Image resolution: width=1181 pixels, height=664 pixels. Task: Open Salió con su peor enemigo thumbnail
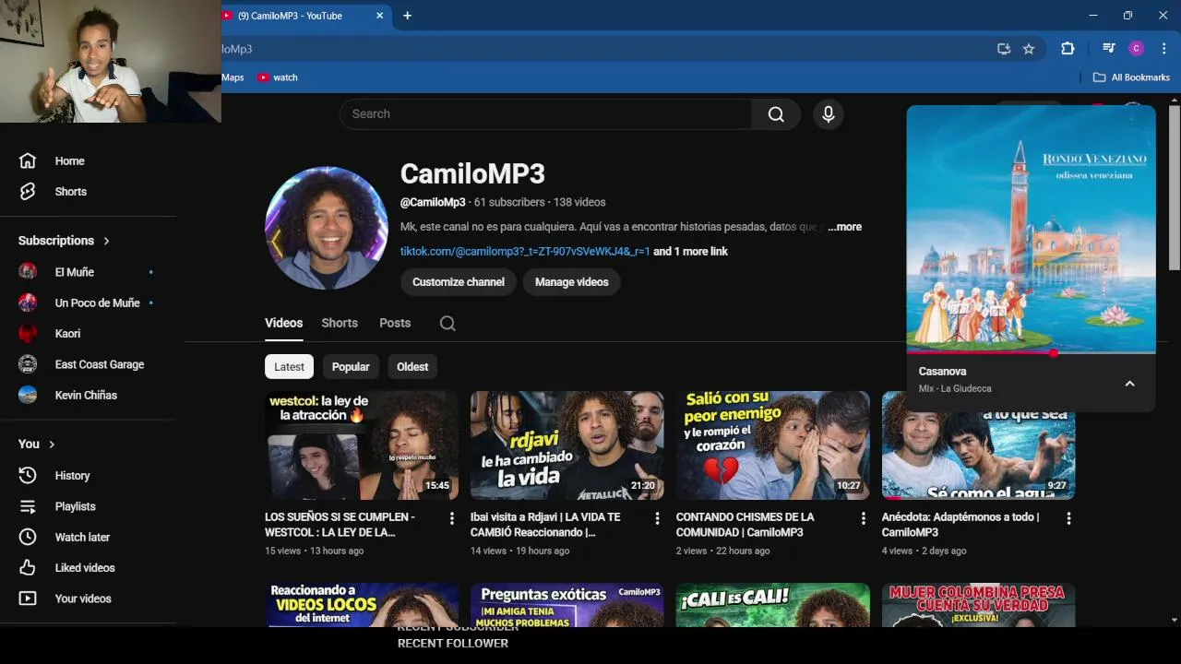[773, 445]
